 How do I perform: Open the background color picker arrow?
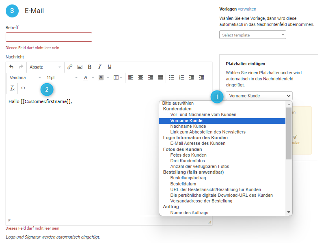click(108, 77)
